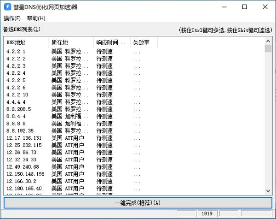Select the 4.4.4.4 DNS row
Viewport: 276px width, 219px height.
16,102
